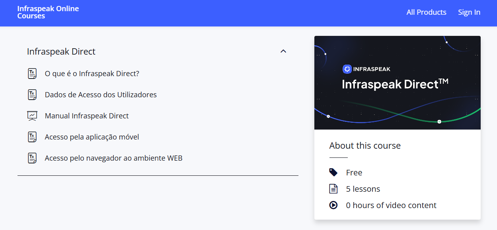Open the Sign In link

pos(469,12)
